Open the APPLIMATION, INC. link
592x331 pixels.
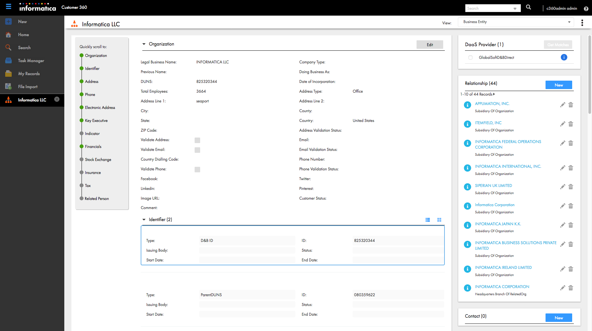pos(492,104)
